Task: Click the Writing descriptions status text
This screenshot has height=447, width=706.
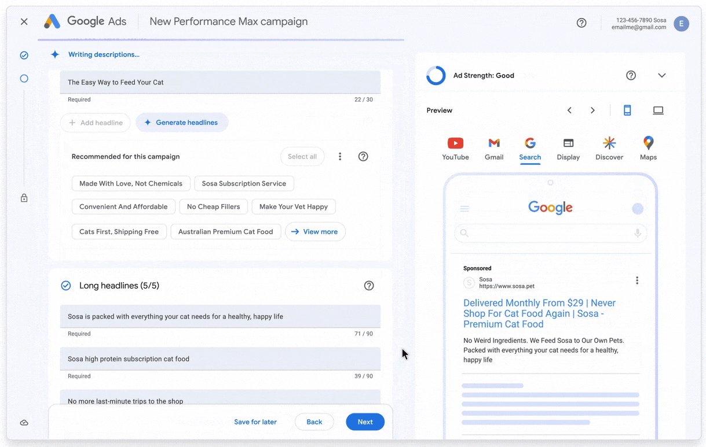Action: [x=104, y=54]
